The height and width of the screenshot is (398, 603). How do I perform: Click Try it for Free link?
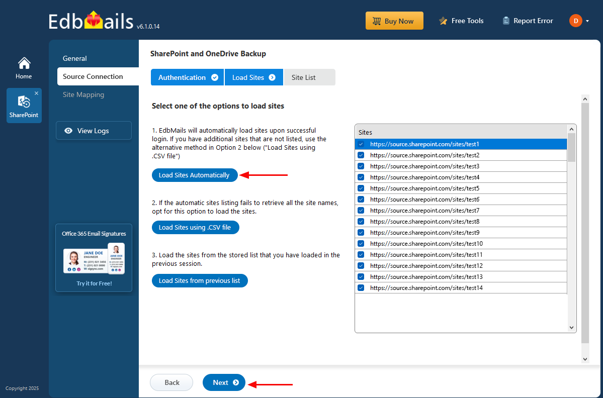pos(94,283)
